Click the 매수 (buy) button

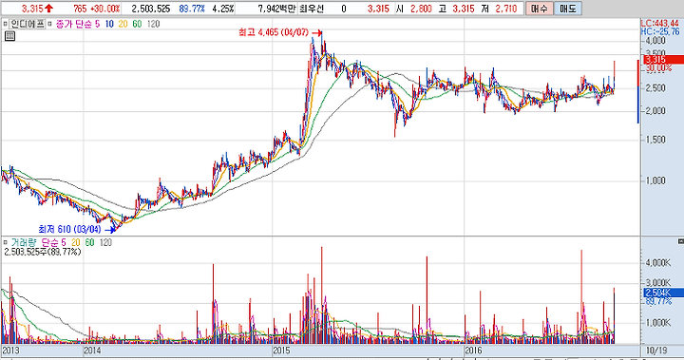[540, 9]
